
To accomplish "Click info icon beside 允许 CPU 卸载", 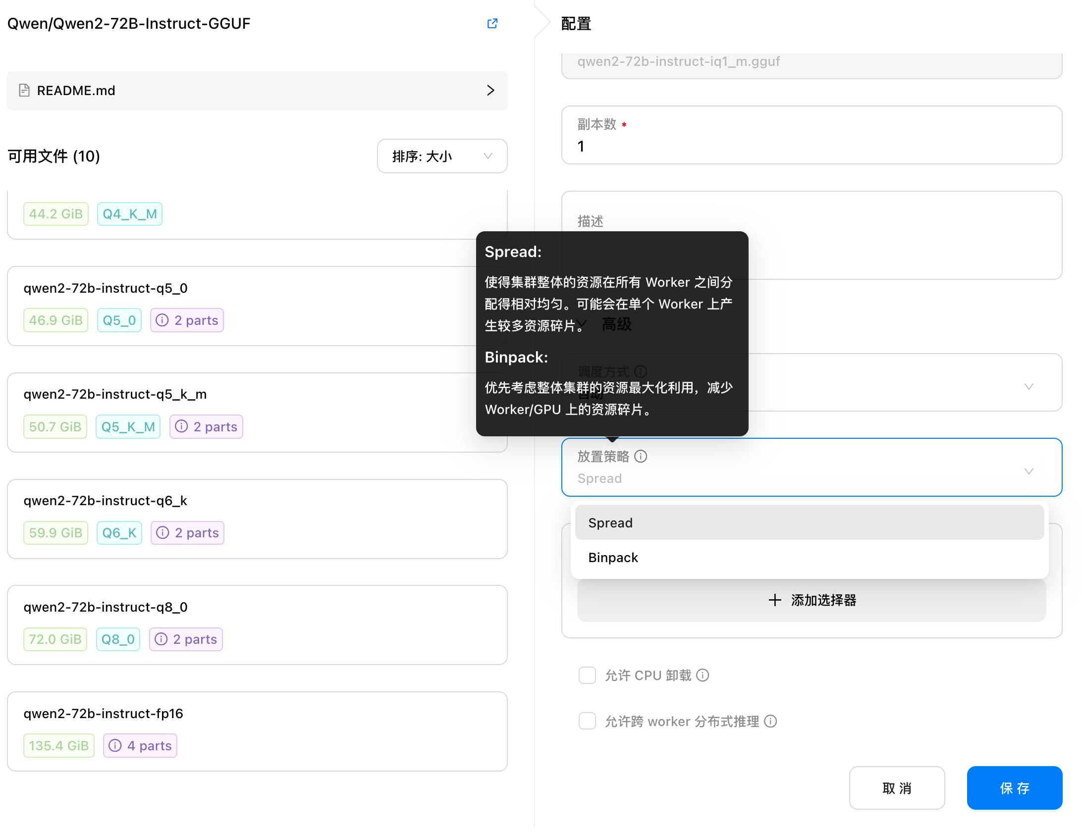I will click(703, 675).
